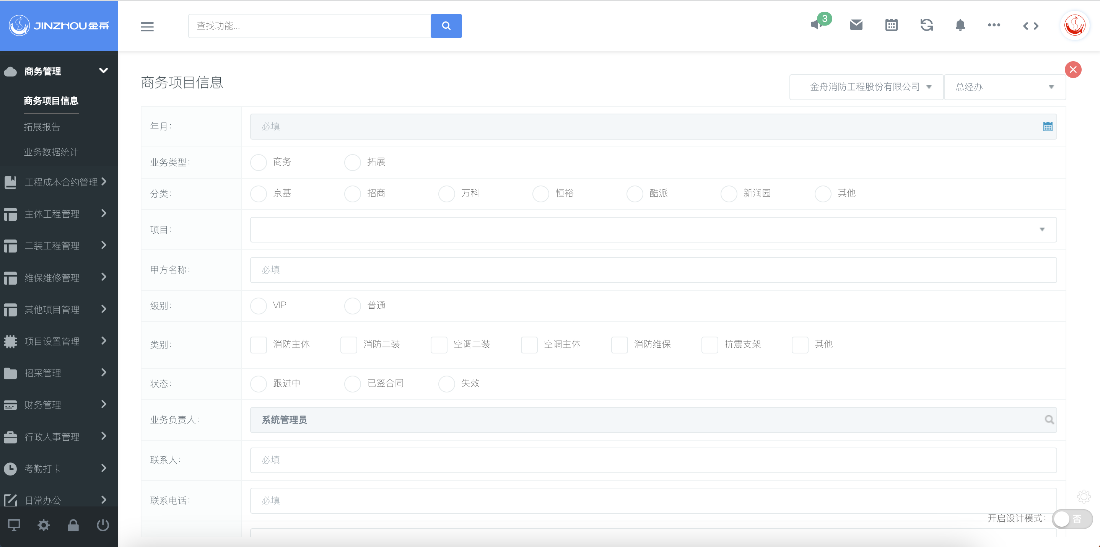
Task: Click the 甲方名称 input field
Action: pos(653,270)
